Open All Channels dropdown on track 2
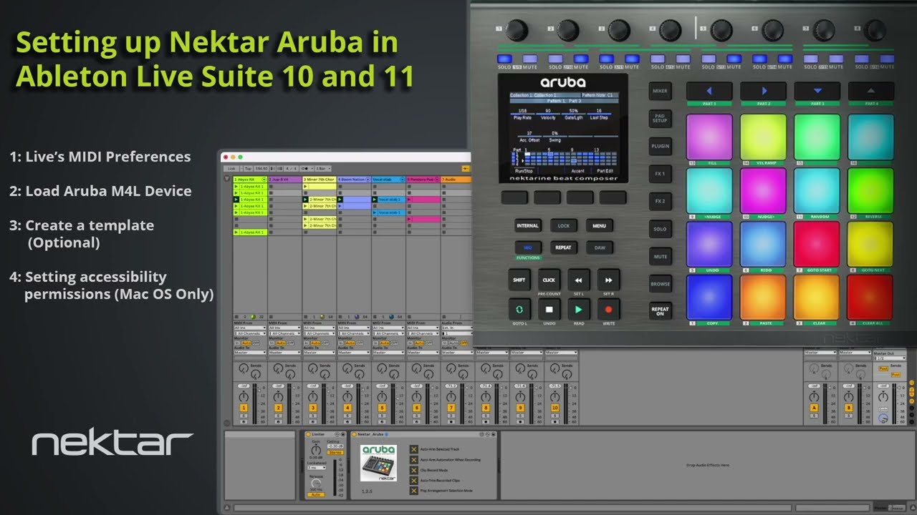 pos(284,333)
